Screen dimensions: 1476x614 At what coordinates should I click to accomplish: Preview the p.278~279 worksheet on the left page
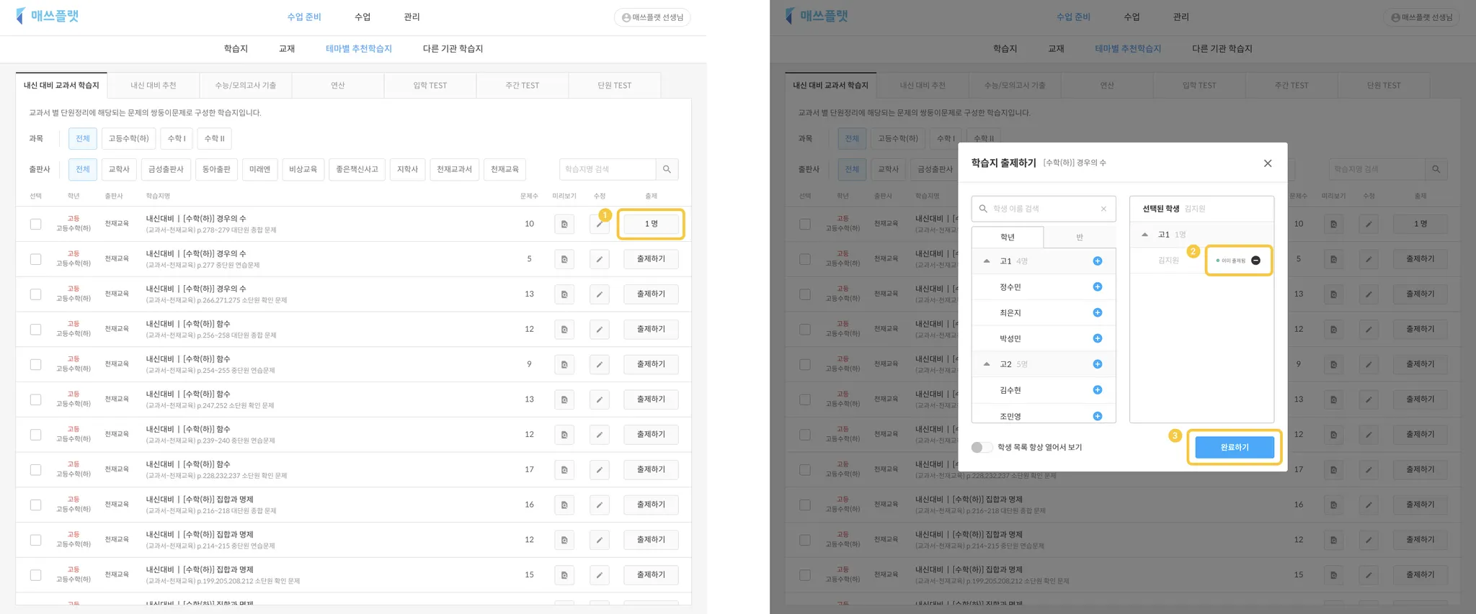(564, 224)
